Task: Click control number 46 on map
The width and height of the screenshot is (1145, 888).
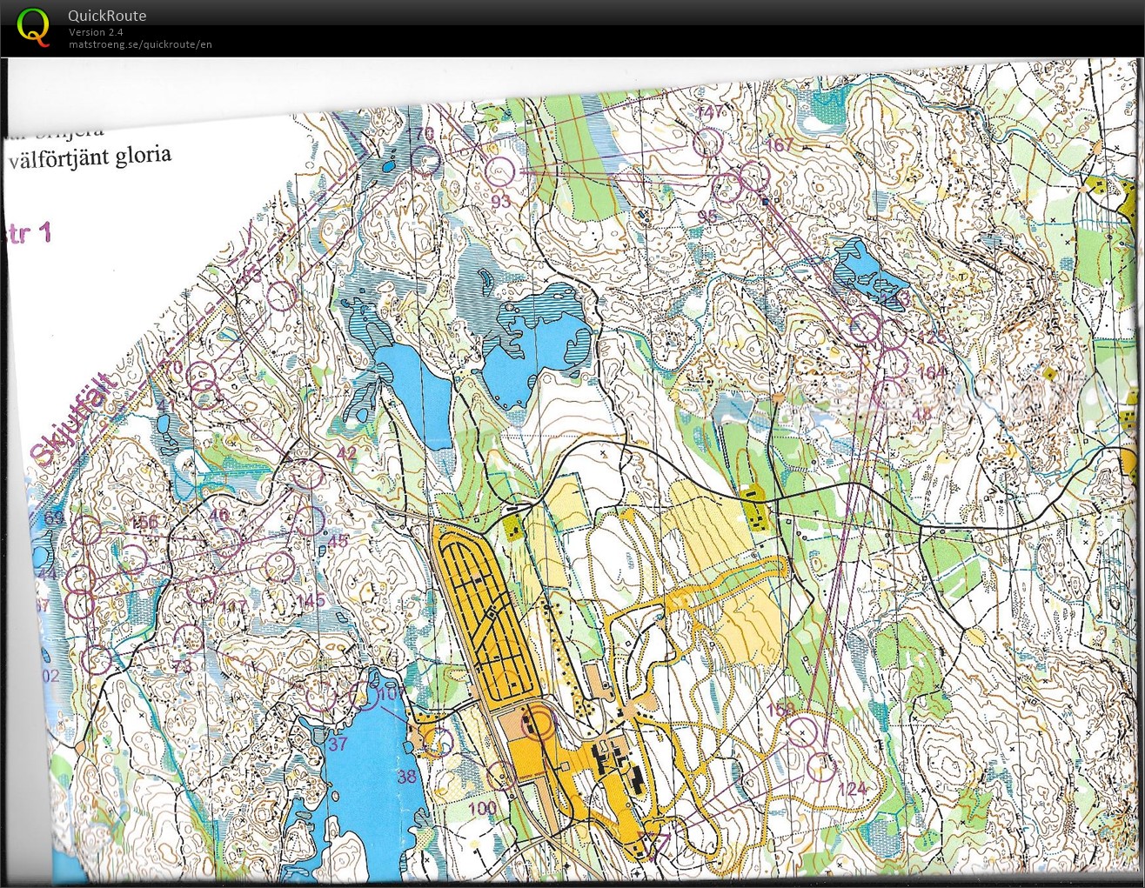Action: 219,515
